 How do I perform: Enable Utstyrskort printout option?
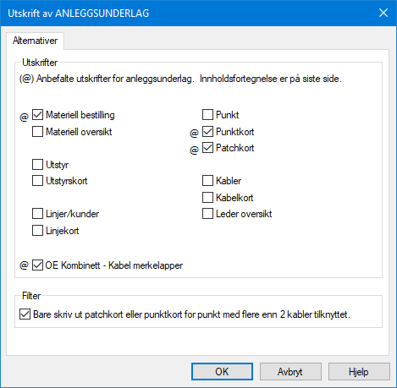point(37,181)
